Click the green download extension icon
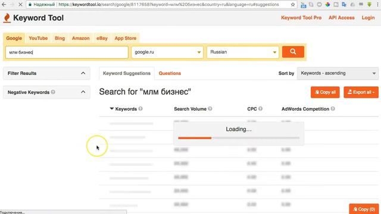Viewport: 381px width, 214px height. (x=369, y=4)
